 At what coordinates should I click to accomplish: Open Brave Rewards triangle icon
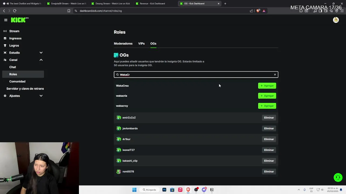[264, 11]
